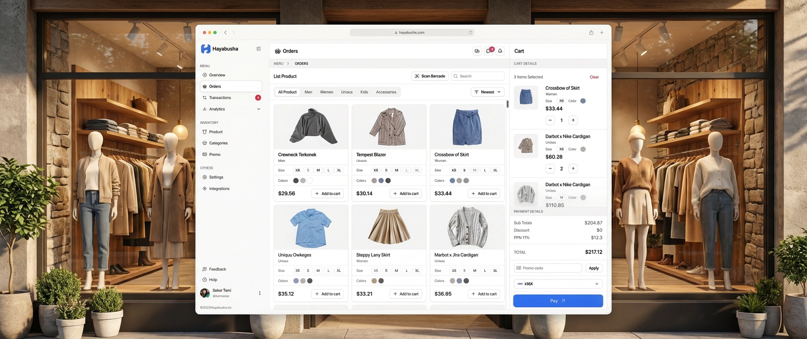Click the browser share icon
The image size is (807, 339).
click(x=591, y=32)
